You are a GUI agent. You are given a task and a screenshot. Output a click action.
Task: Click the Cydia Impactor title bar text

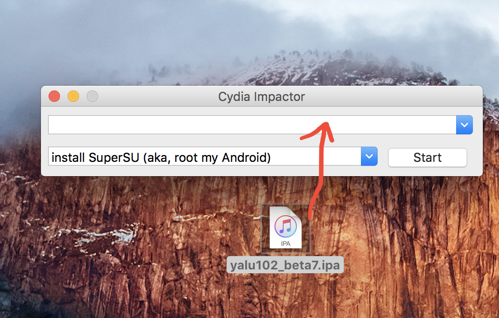261,97
